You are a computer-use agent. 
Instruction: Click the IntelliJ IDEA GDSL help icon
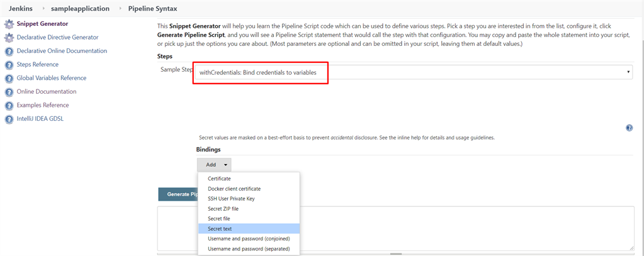9,120
